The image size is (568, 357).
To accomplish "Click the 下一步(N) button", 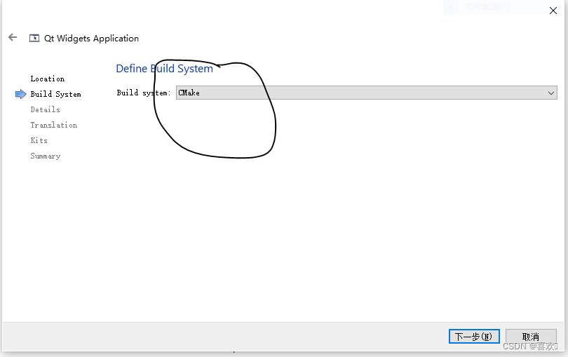I will (474, 337).
